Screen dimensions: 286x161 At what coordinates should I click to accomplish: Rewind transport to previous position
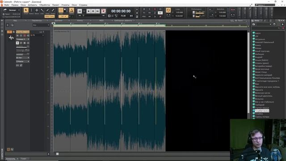pyautogui.click(x=80, y=11)
